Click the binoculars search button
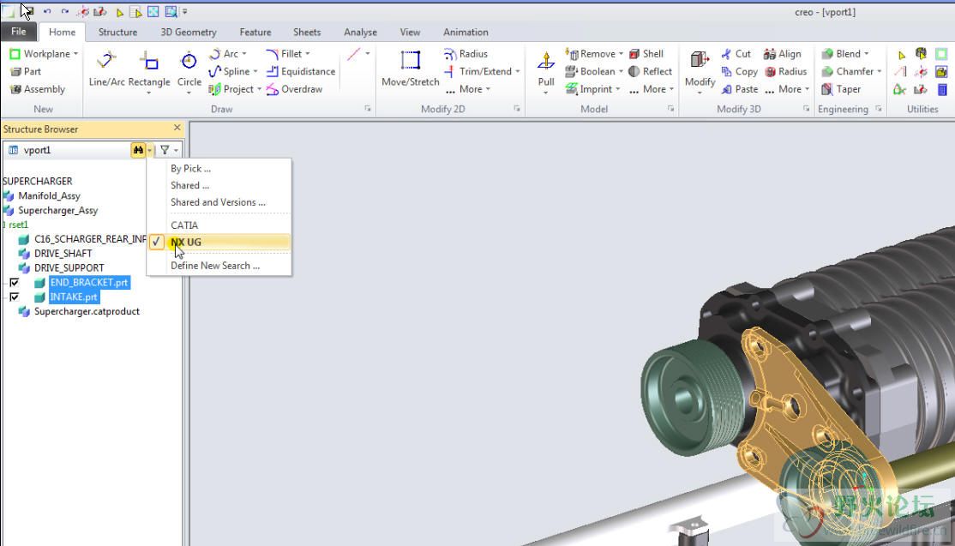Image resolution: width=955 pixels, height=546 pixels. point(138,150)
